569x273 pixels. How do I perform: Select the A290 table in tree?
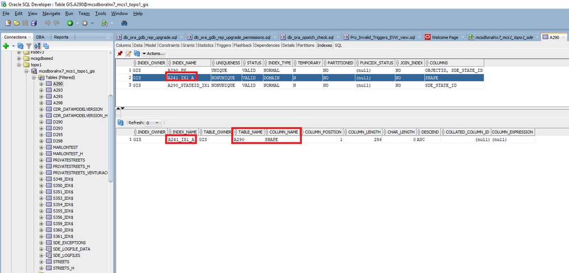click(x=58, y=84)
